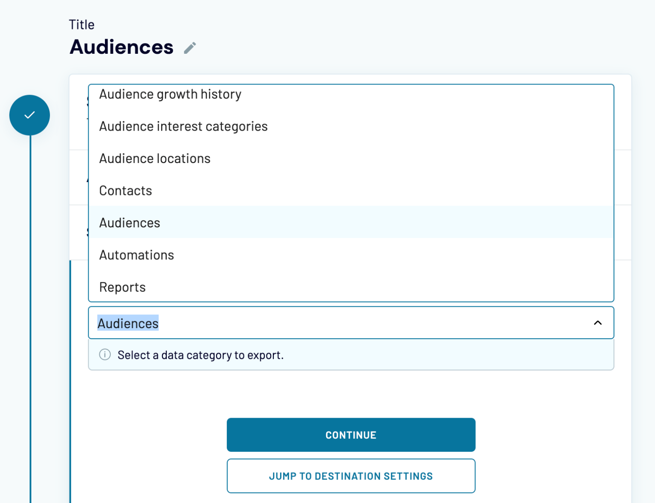Choose "Contacts" from the category list
Screen dimensions: 655x503
click(125, 191)
